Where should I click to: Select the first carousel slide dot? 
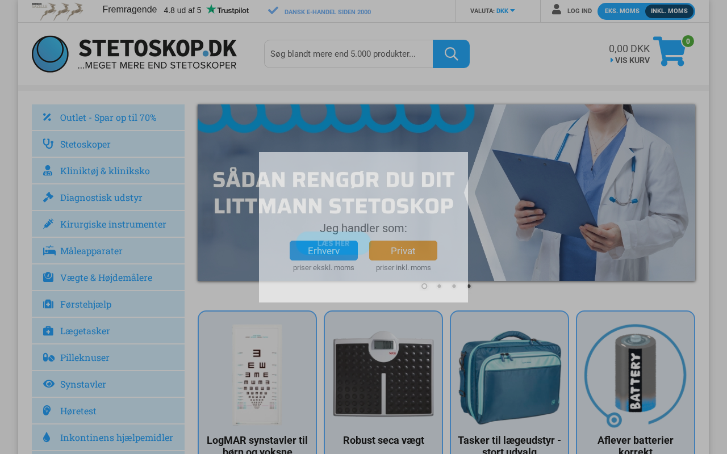click(x=424, y=286)
